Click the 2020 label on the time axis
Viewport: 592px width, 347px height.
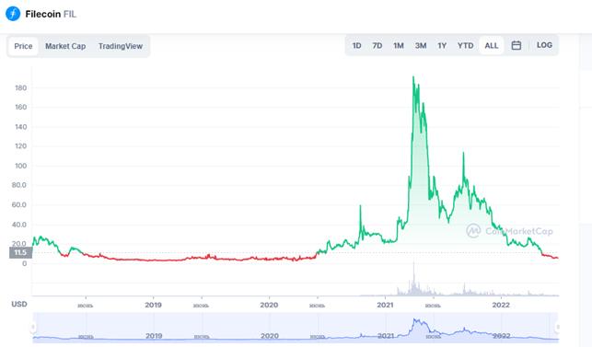click(x=269, y=305)
